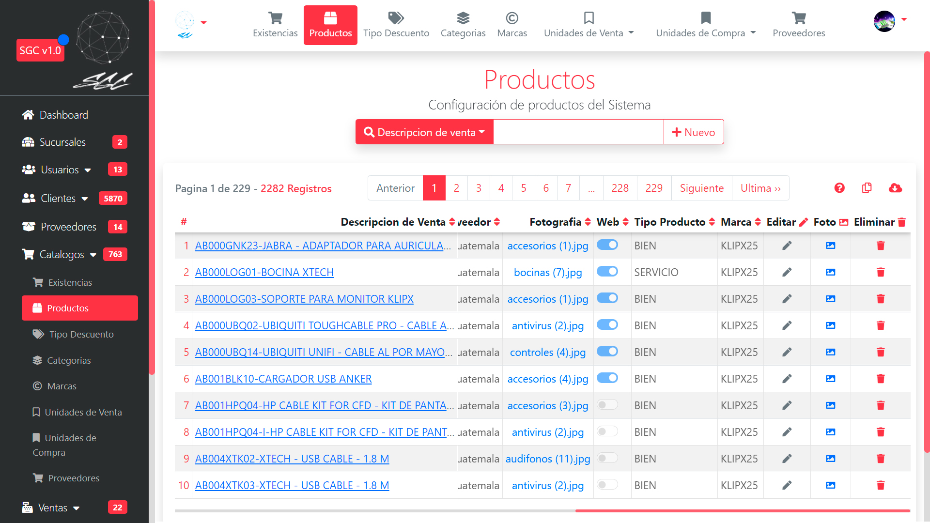Screen dimensions: 930x523
Task: Click the red help question mark icon
Action: click(839, 188)
